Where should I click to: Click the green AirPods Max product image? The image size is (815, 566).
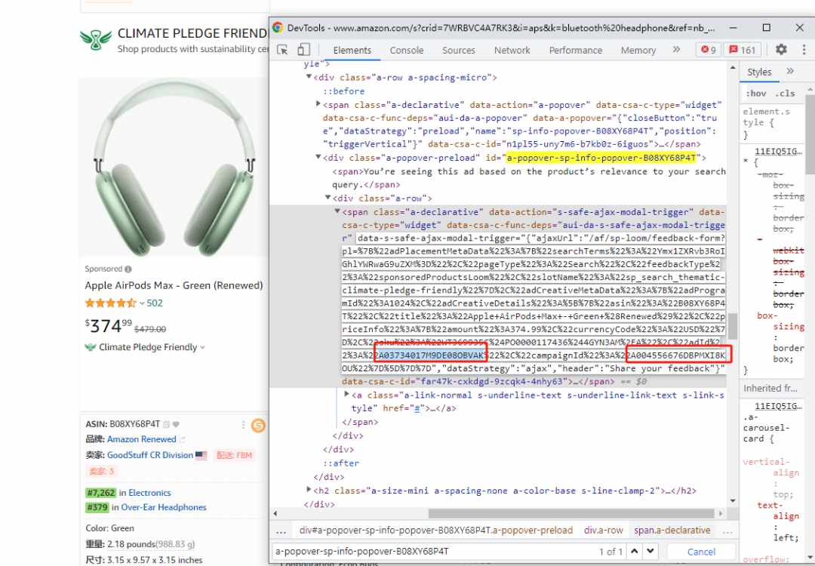(x=174, y=169)
